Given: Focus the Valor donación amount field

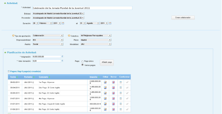Looking at the screenshot, I should click(x=47, y=61).
